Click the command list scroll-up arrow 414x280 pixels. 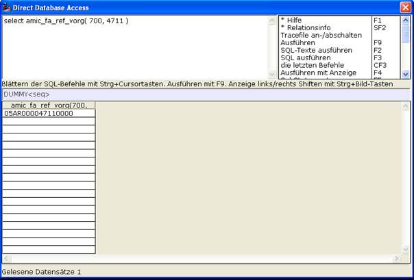(406, 21)
